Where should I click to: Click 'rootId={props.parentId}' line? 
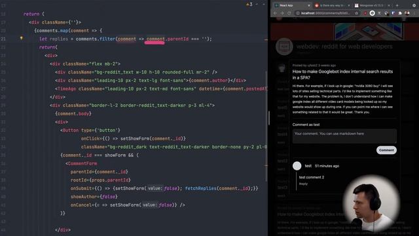(100, 180)
